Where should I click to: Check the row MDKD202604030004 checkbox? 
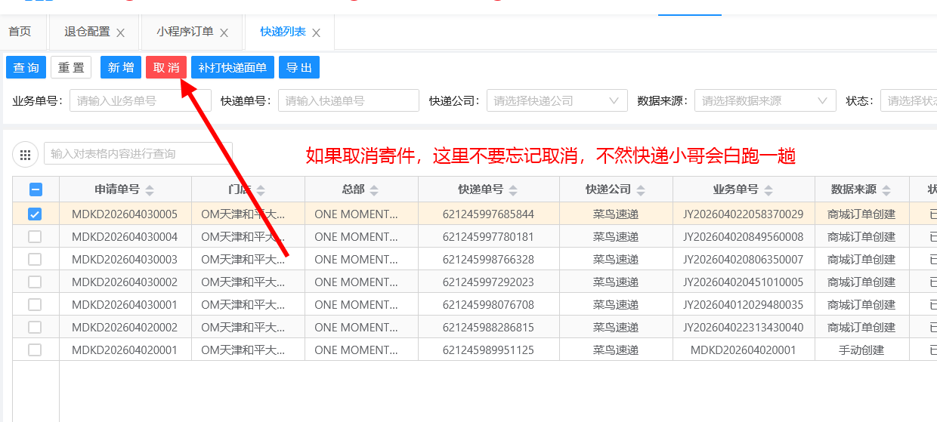(x=36, y=237)
